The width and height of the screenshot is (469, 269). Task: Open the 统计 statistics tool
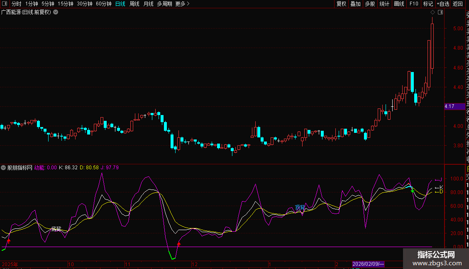click(384, 4)
